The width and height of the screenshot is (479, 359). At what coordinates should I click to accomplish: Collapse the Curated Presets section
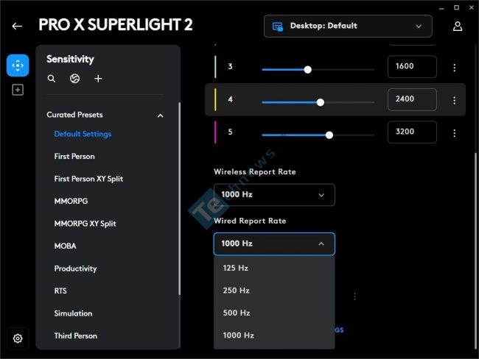point(161,115)
